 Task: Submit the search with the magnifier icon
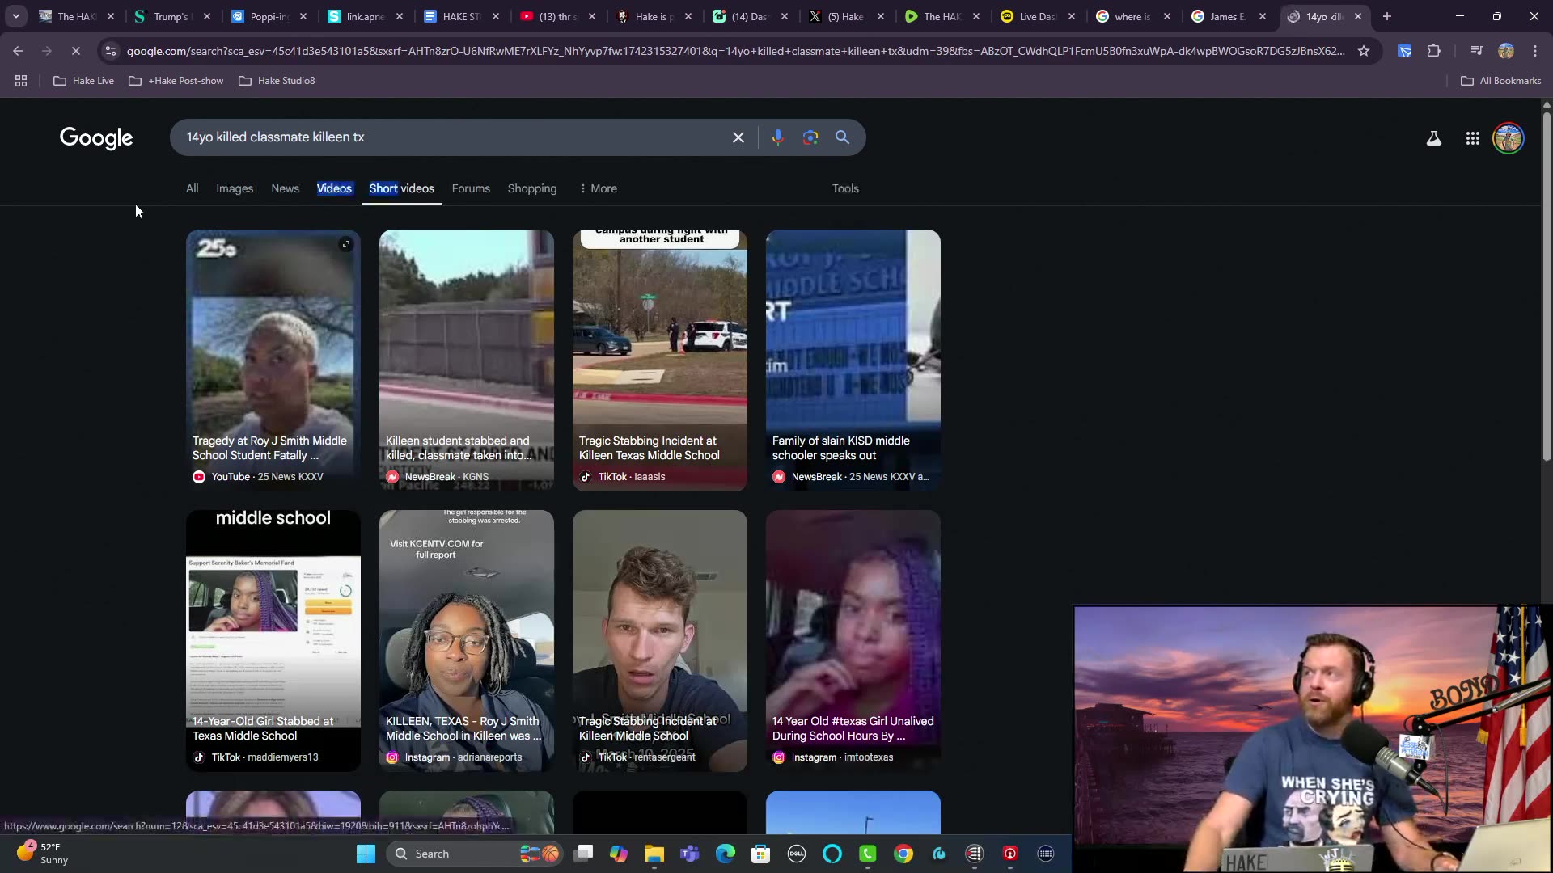click(842, 137)
